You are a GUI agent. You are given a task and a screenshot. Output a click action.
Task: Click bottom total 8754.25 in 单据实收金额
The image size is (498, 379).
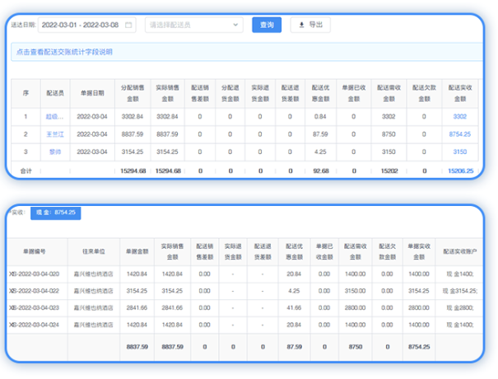pos(419,347)
